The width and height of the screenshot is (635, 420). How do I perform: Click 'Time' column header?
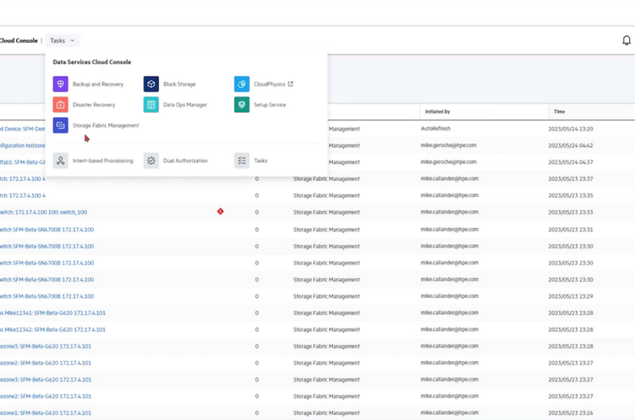[559, 112]
